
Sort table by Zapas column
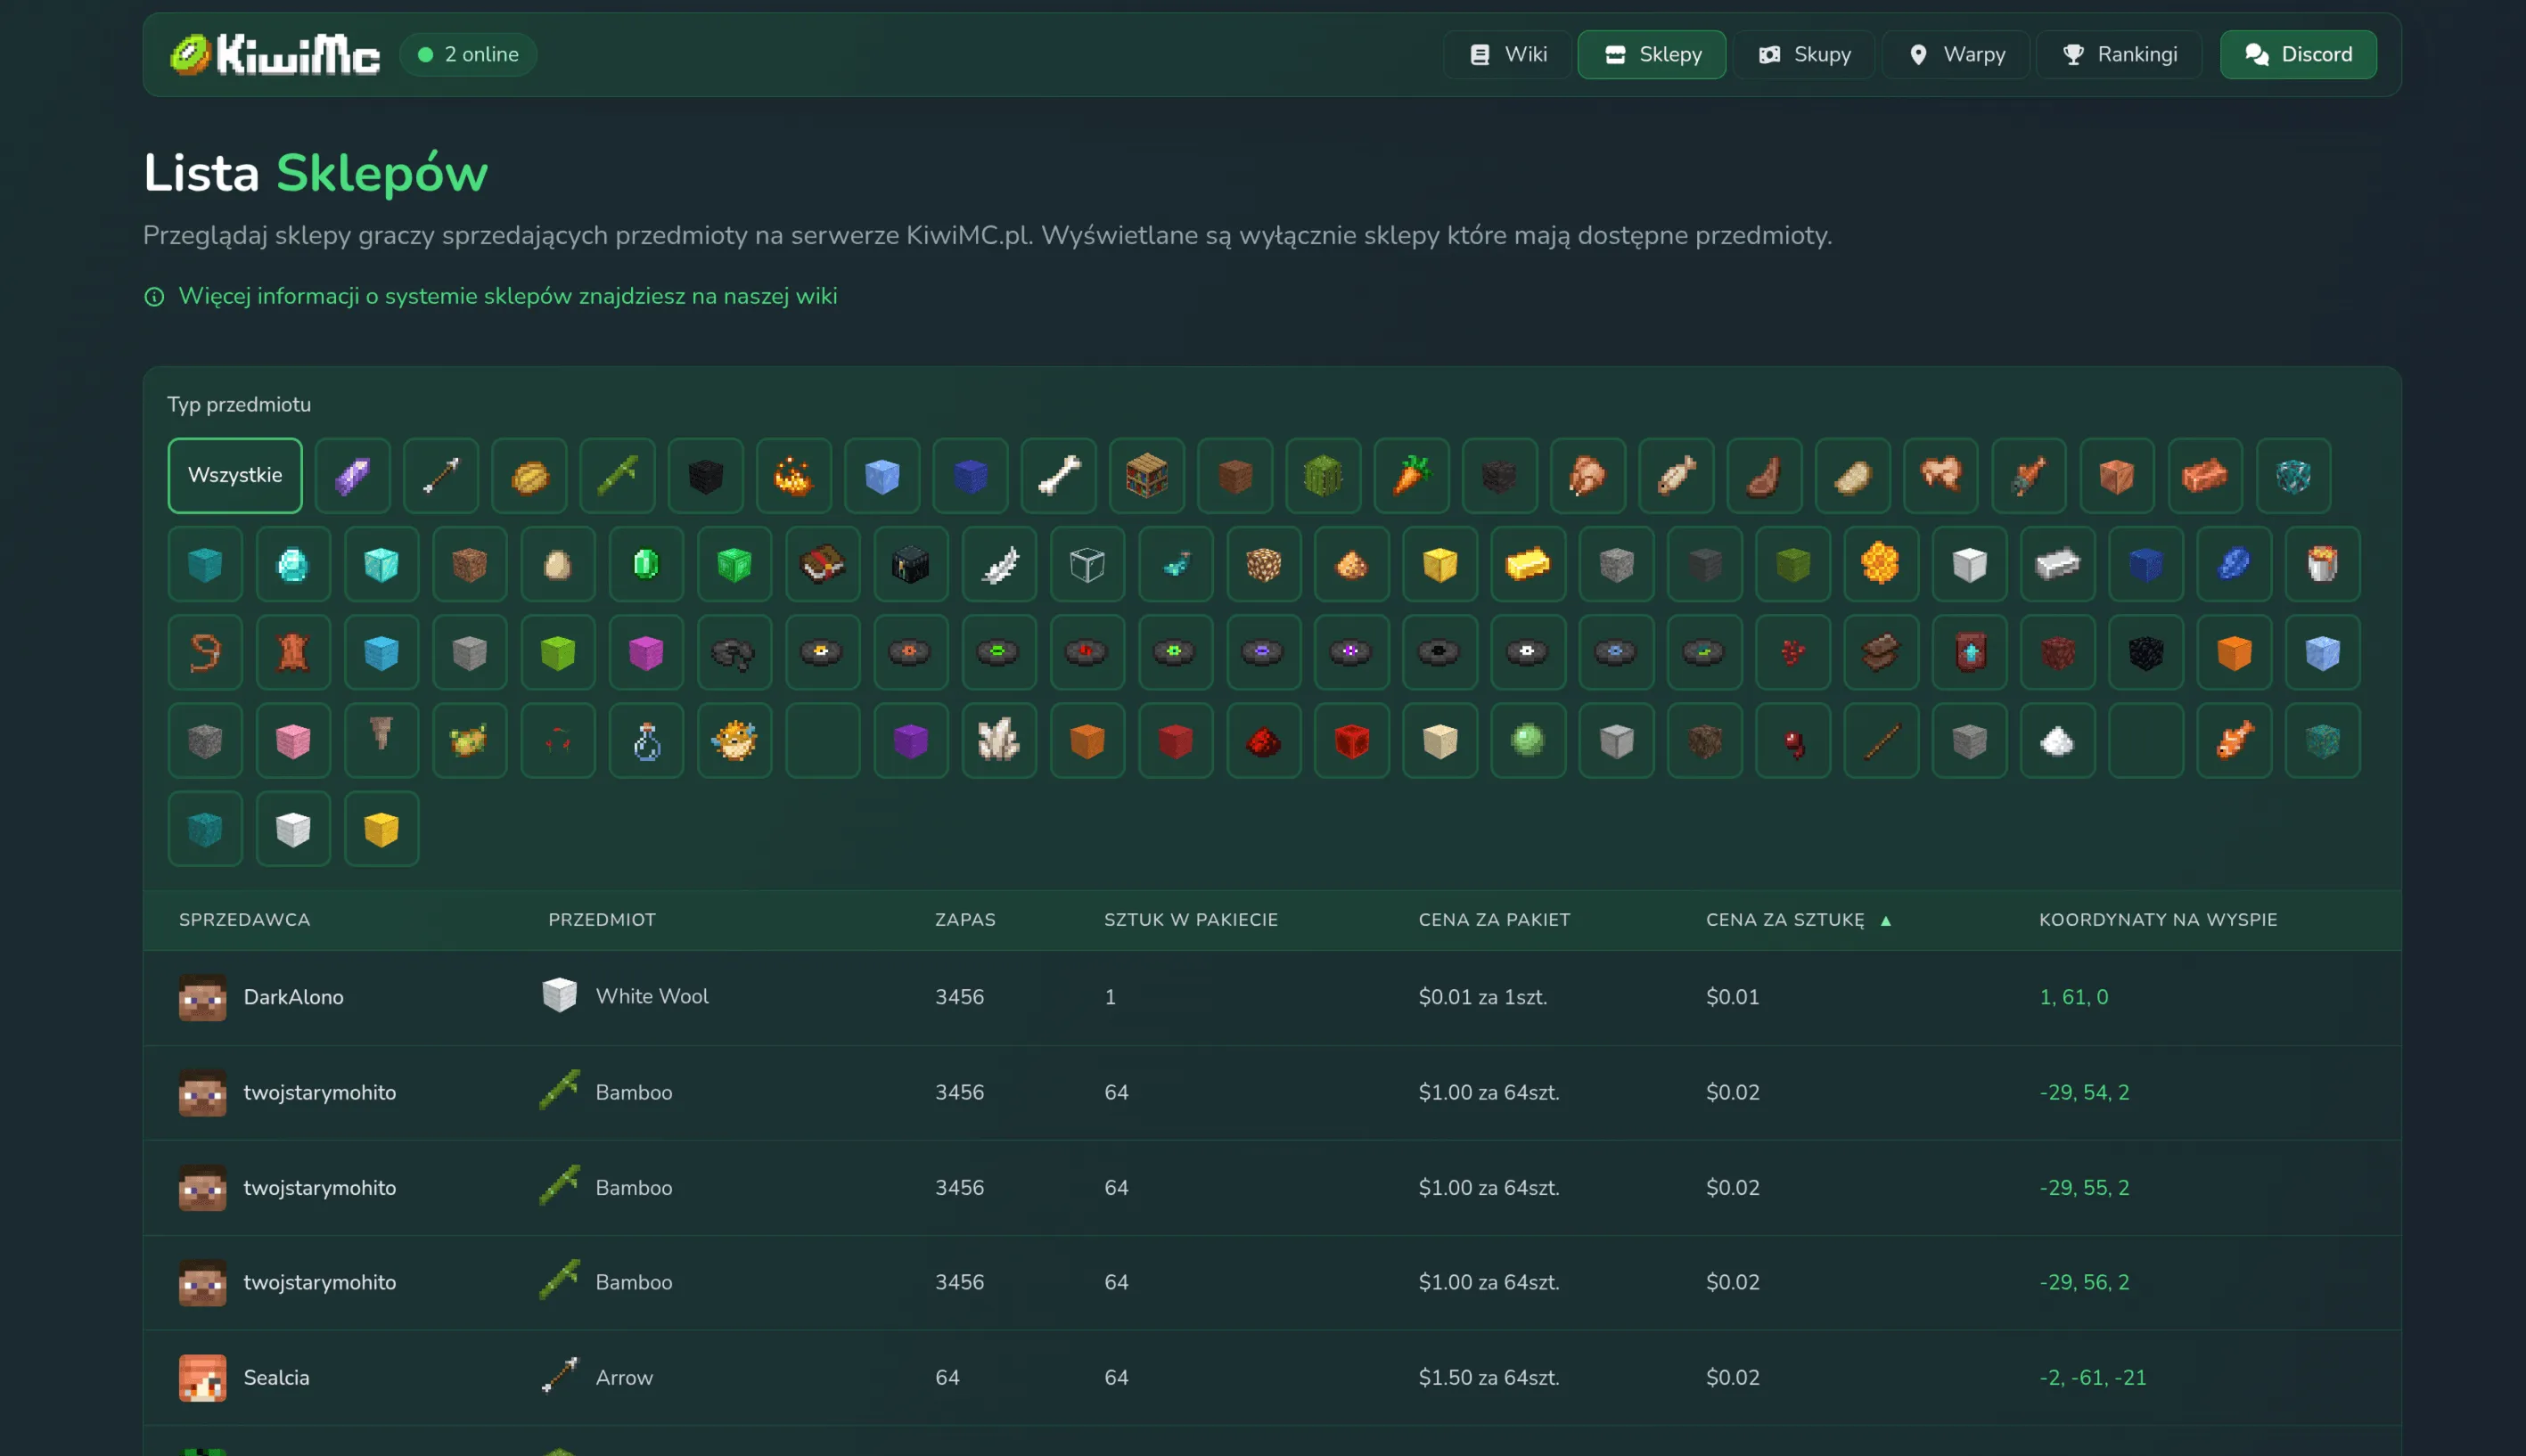pos(964,919)
